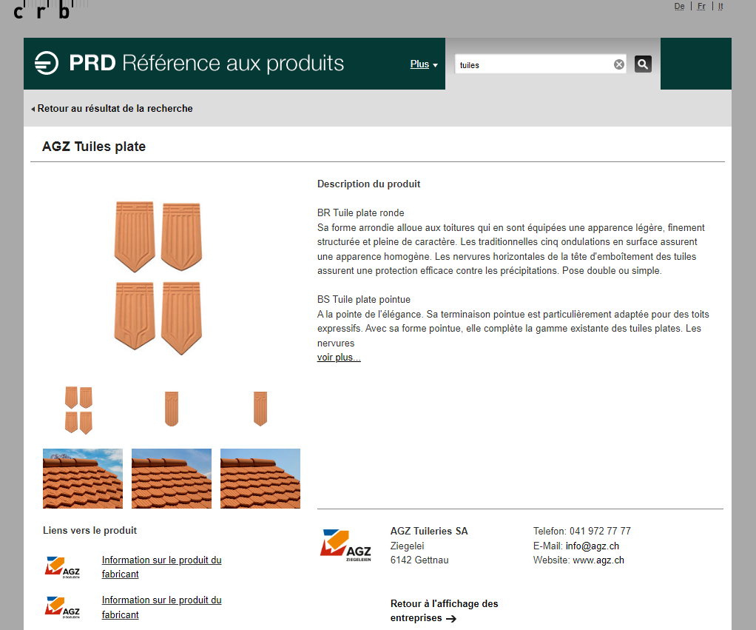Click the magnifier search button

tap(643, 64)
